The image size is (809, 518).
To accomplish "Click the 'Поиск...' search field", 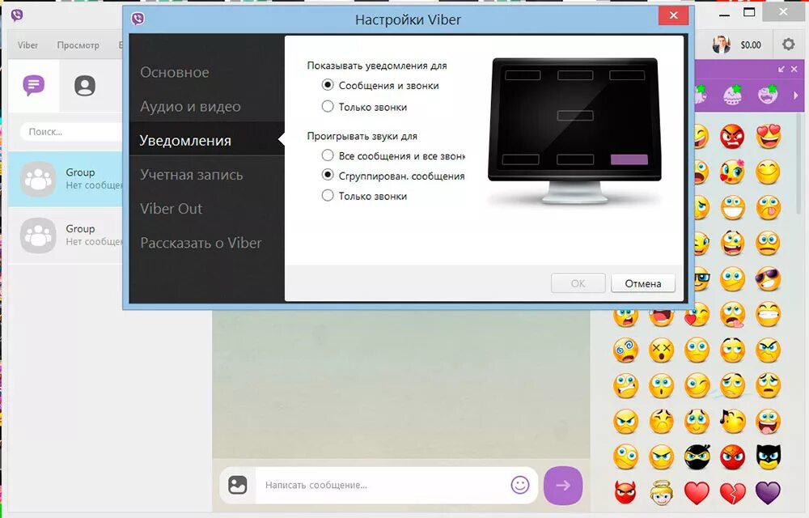I will (x=71, y=132).
